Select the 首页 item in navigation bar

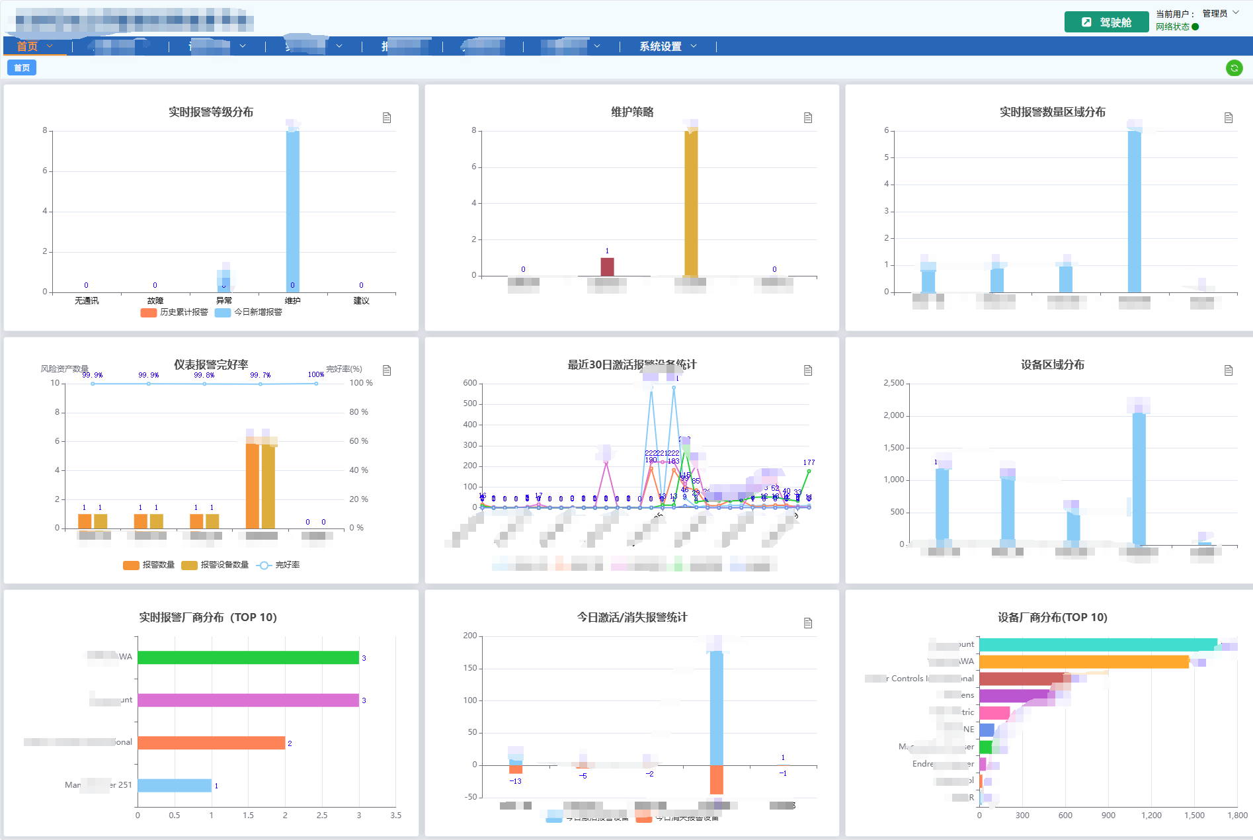tap(27, 46)
